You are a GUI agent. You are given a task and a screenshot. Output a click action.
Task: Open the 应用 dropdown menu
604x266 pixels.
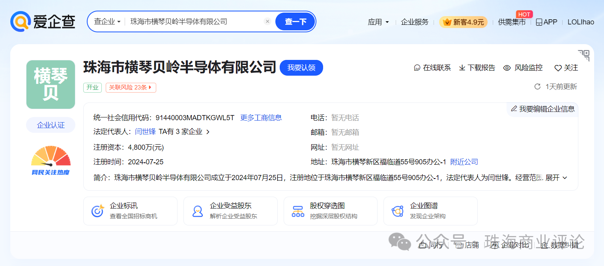[x=378, y=22]
